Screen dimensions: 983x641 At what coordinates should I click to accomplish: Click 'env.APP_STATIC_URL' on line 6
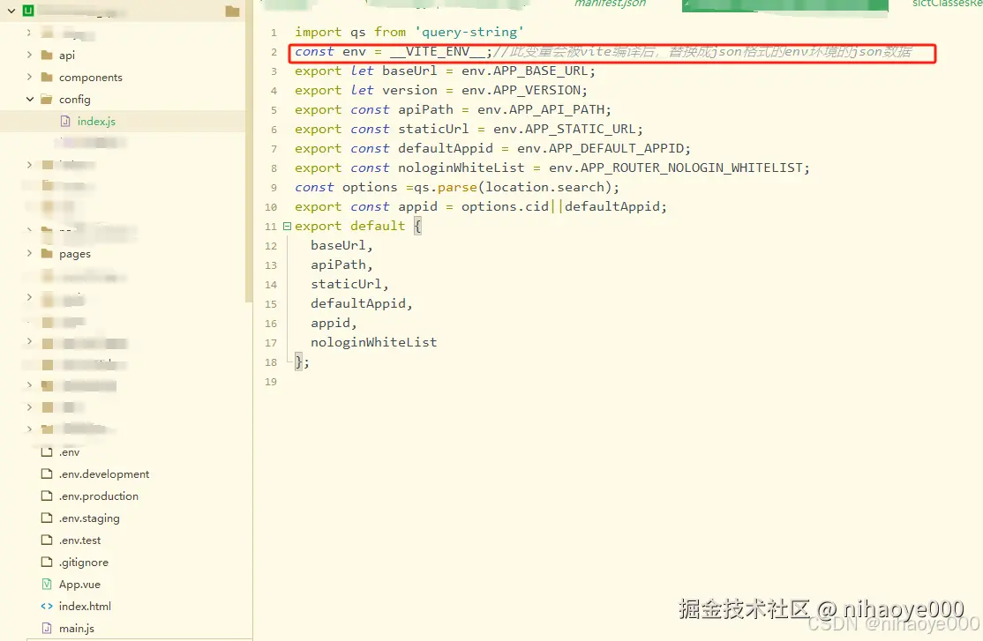566,129
